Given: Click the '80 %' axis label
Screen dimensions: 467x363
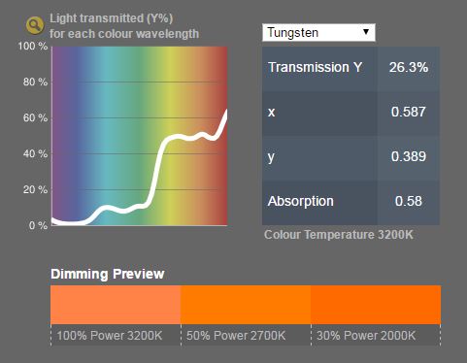Looking at the screenshot, I should 35,82.
